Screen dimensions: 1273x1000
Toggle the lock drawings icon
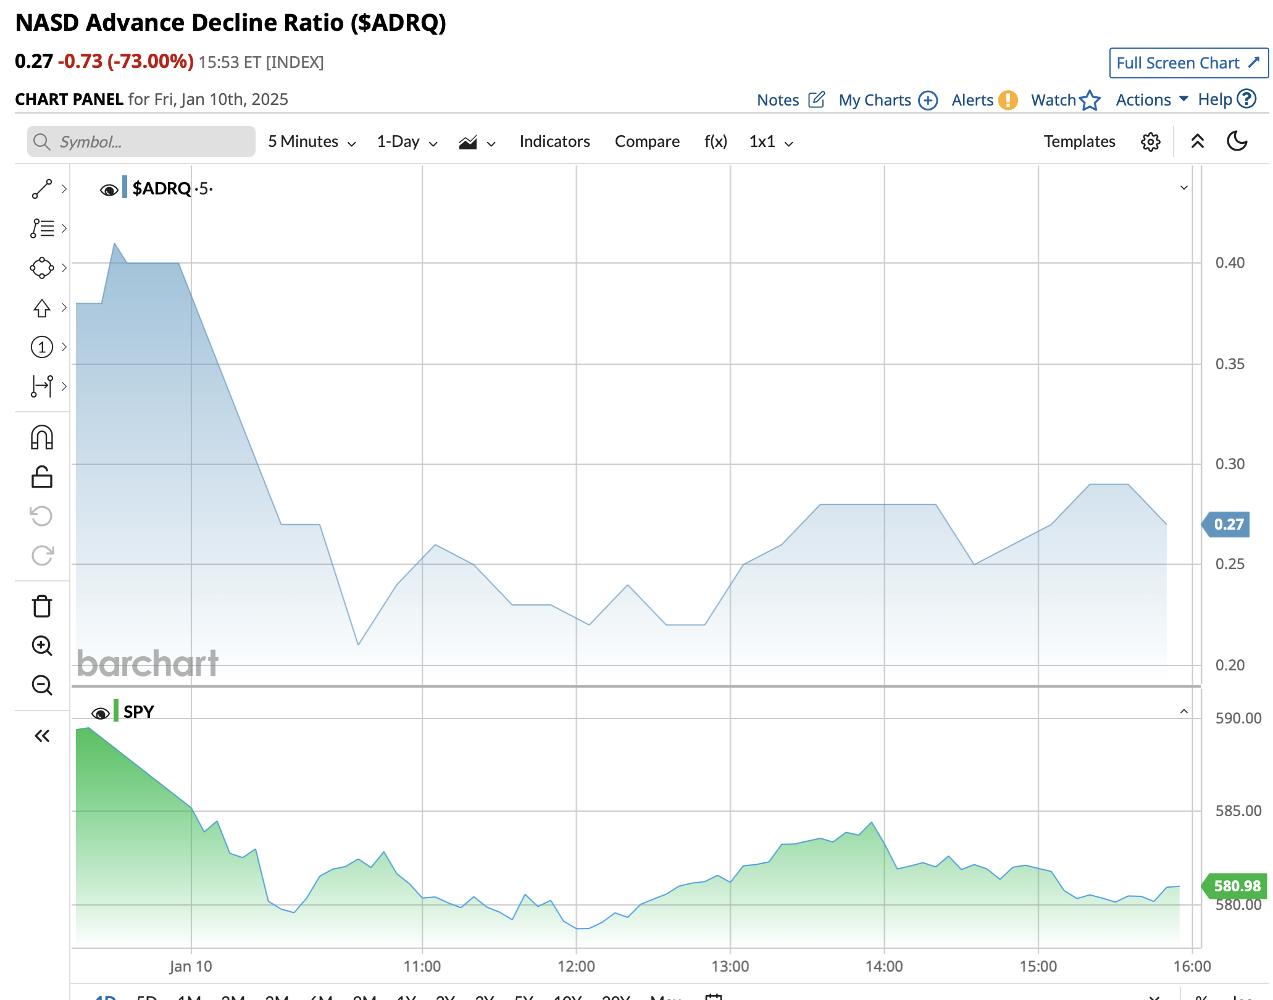(x=42, y=477)
